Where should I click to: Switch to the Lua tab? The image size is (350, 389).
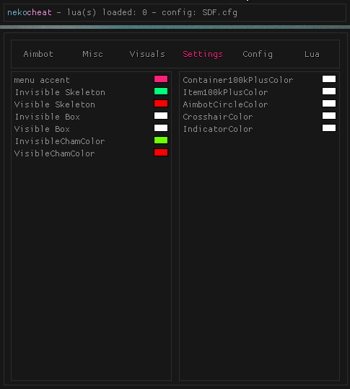[x=312, y=54]
